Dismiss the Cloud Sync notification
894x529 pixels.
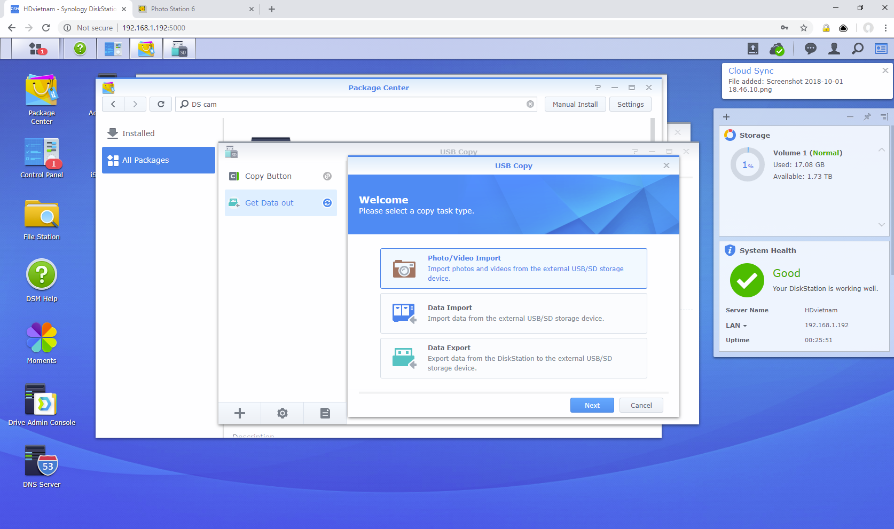pyautogui.click(x=885, y=70)
